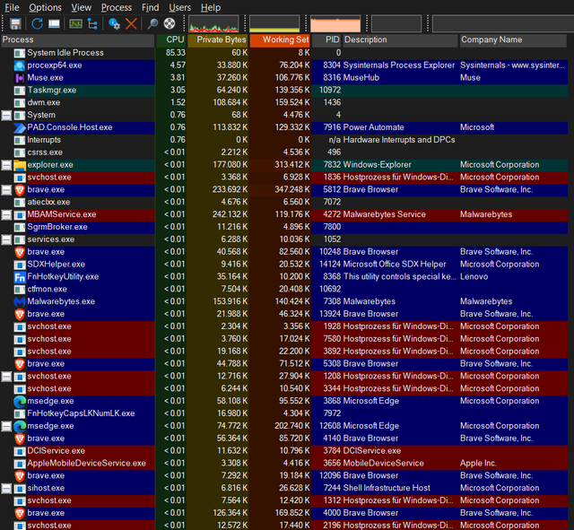Click the procexp64.exe process icon
Viewport: 574px width, 530px height.
(20, 65)
